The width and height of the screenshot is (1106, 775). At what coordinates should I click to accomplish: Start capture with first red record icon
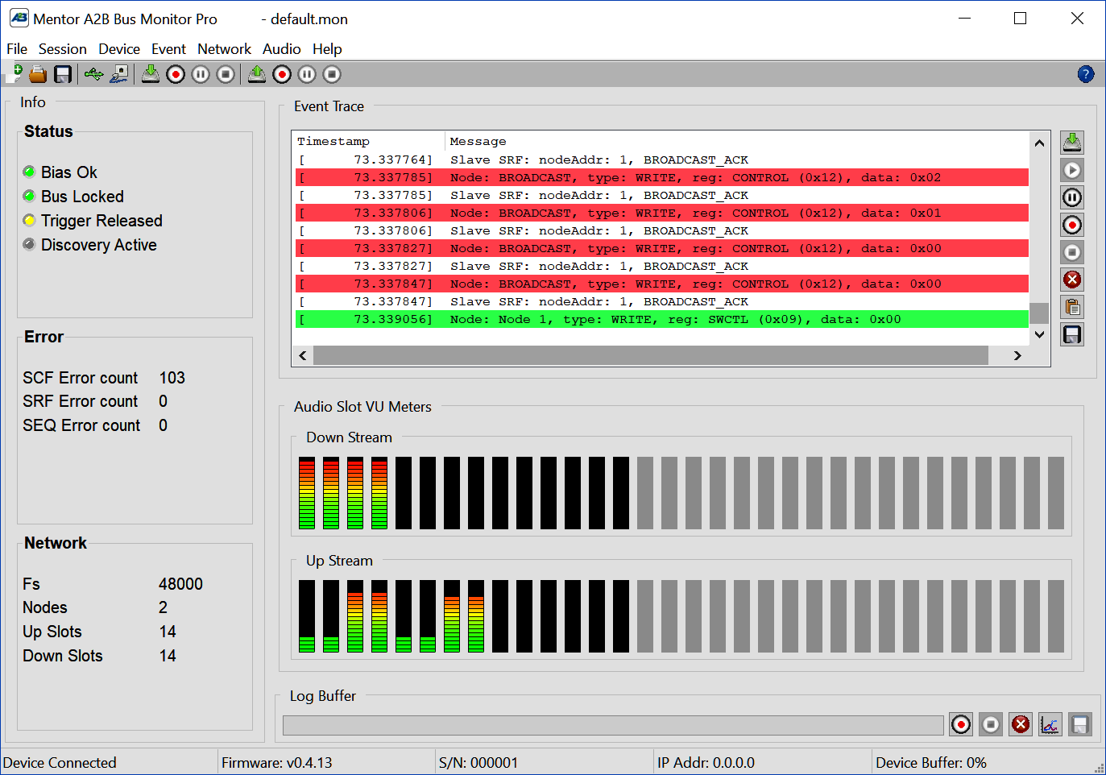click(176, 73)
